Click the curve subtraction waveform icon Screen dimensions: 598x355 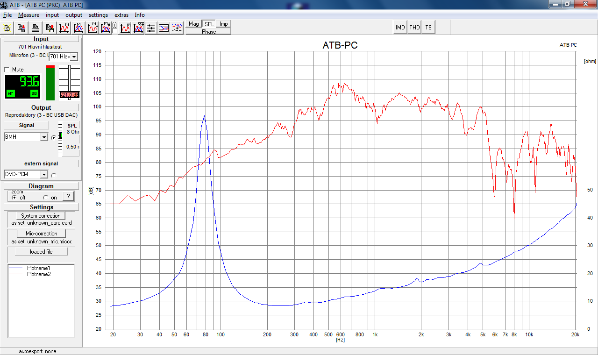pyautogui.click(x=177, y=28)
